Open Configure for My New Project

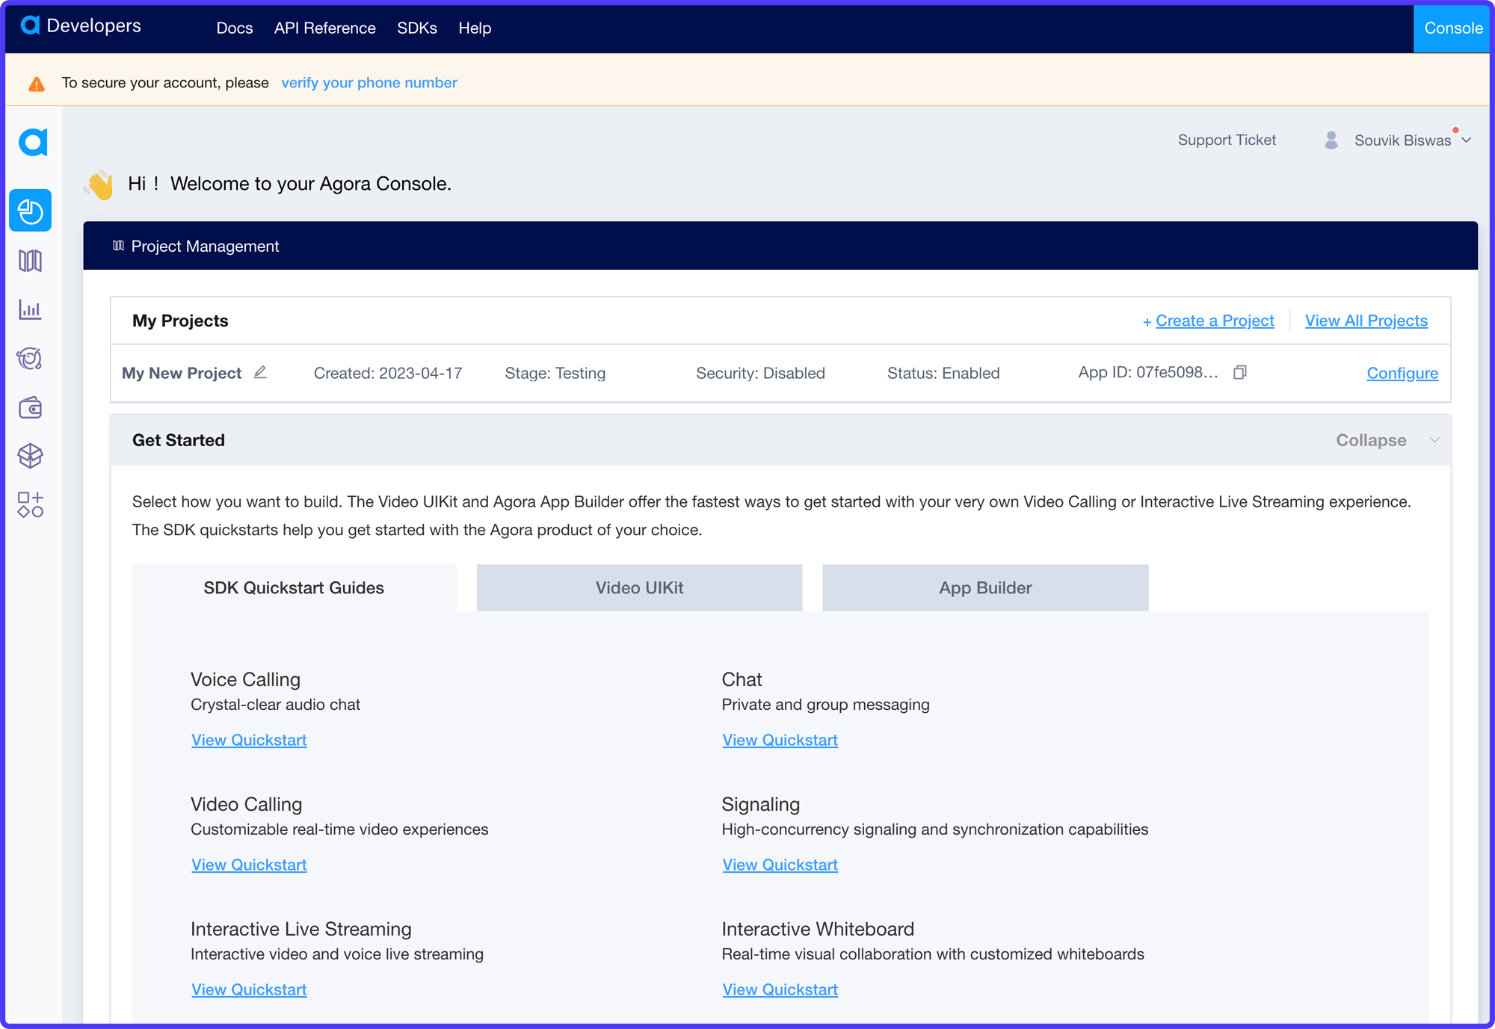pos(1402,373)
